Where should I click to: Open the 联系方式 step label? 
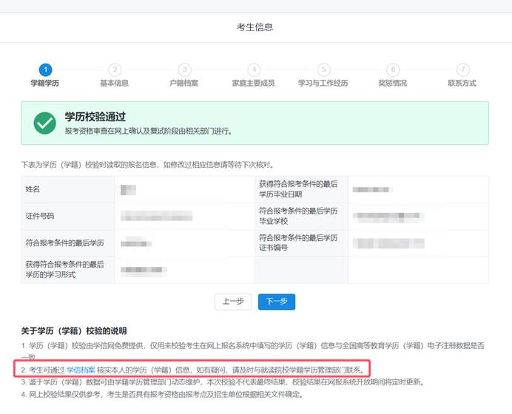462,84
